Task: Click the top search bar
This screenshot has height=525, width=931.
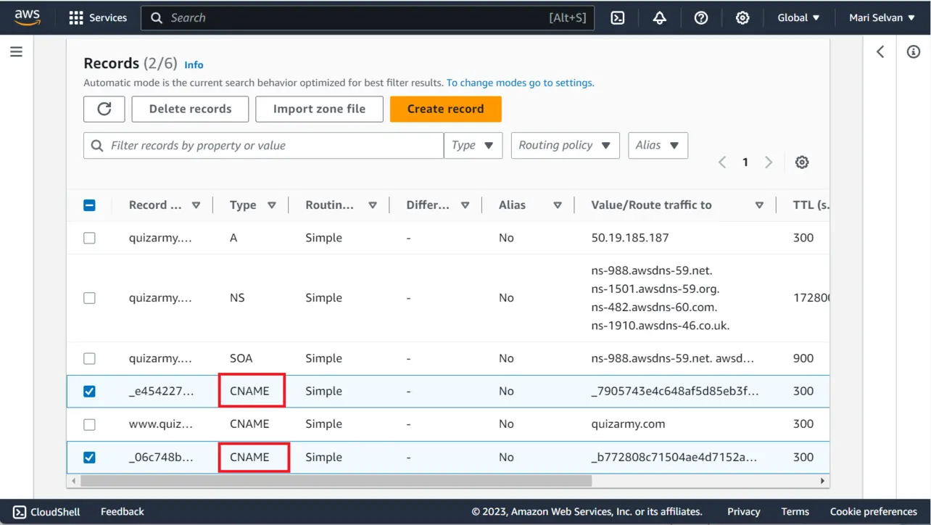Action: pos(368,17)
